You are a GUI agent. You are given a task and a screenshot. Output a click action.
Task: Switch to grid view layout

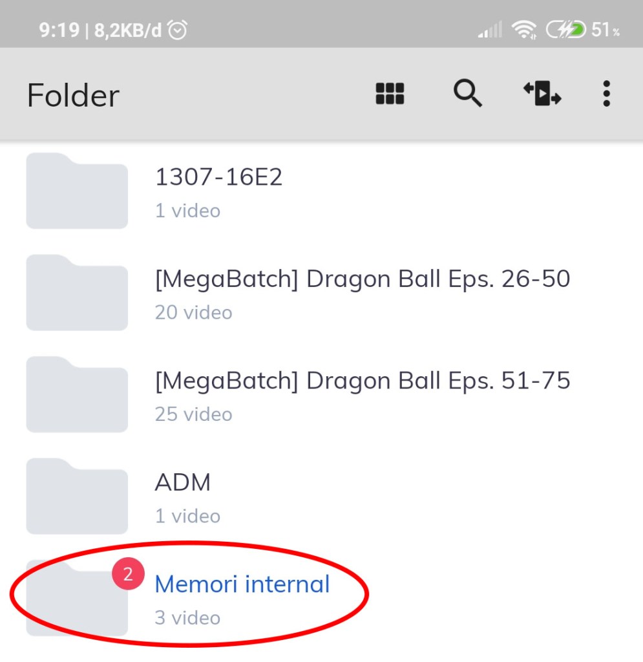(390, 94)
